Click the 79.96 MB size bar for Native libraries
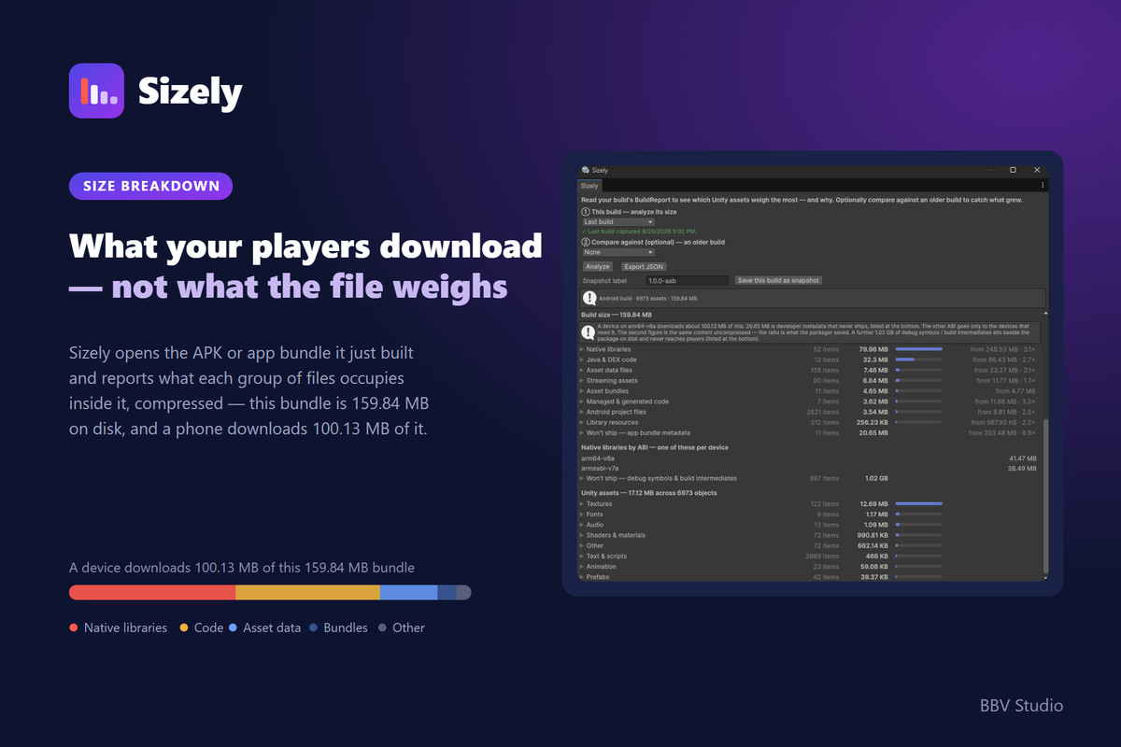 [x=918, y=349]
